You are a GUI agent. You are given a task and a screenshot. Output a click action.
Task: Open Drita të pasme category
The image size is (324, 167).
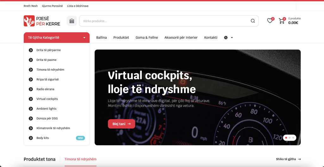coord(47,60)
